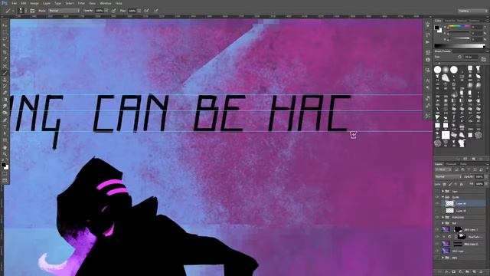Select the Rectangular Marquee tool

[5, 31]
